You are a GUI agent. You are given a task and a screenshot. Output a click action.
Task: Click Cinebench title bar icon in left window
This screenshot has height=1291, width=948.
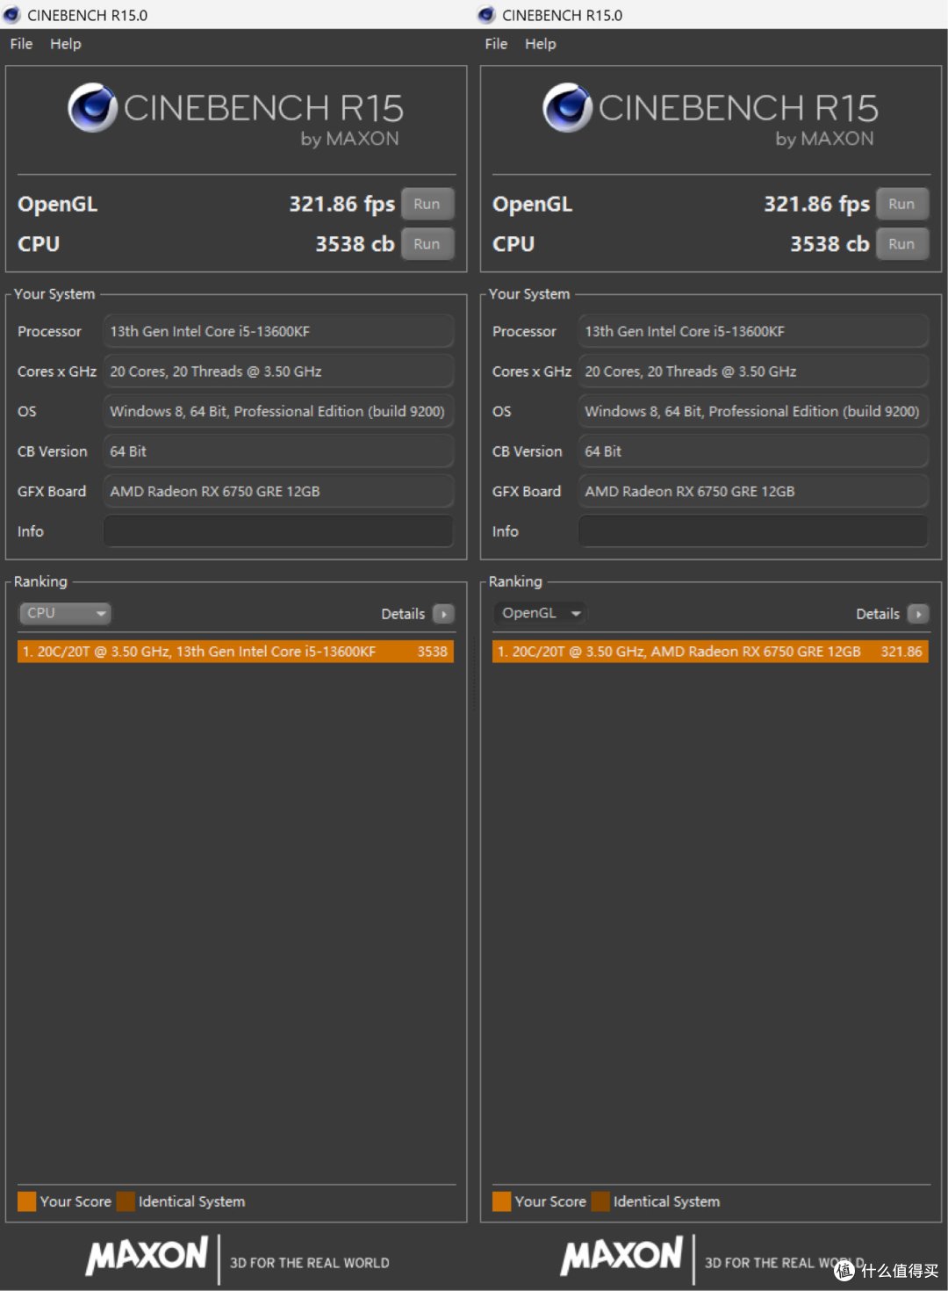(x=11, y=15)
